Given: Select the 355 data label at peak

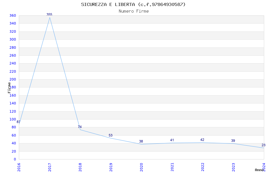Looking at the screenshot, I should [x=49, y=14].
